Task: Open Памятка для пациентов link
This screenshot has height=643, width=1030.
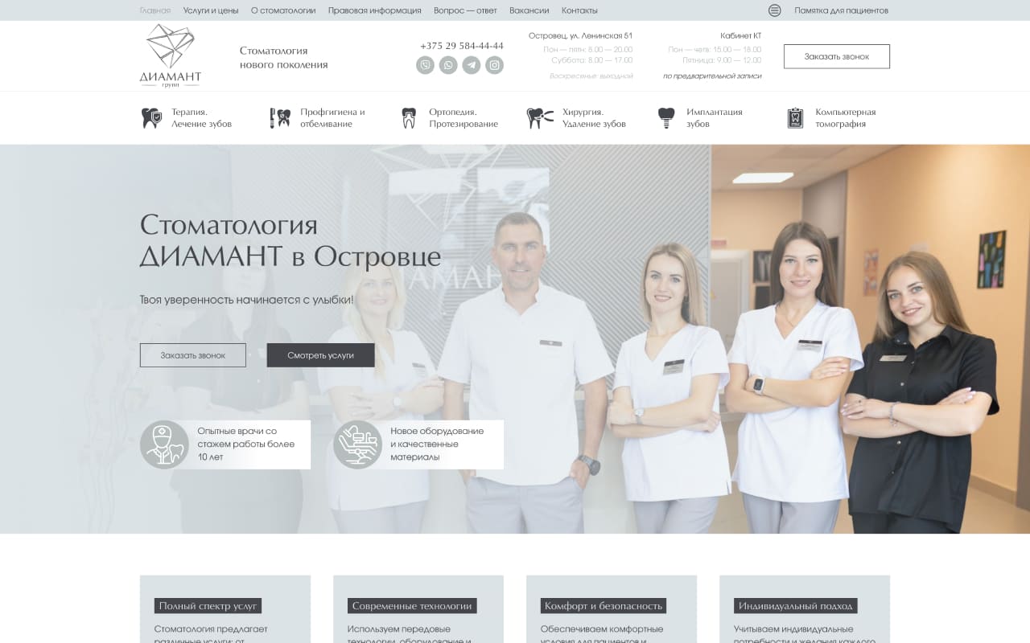Action: [x=841, y=10]
